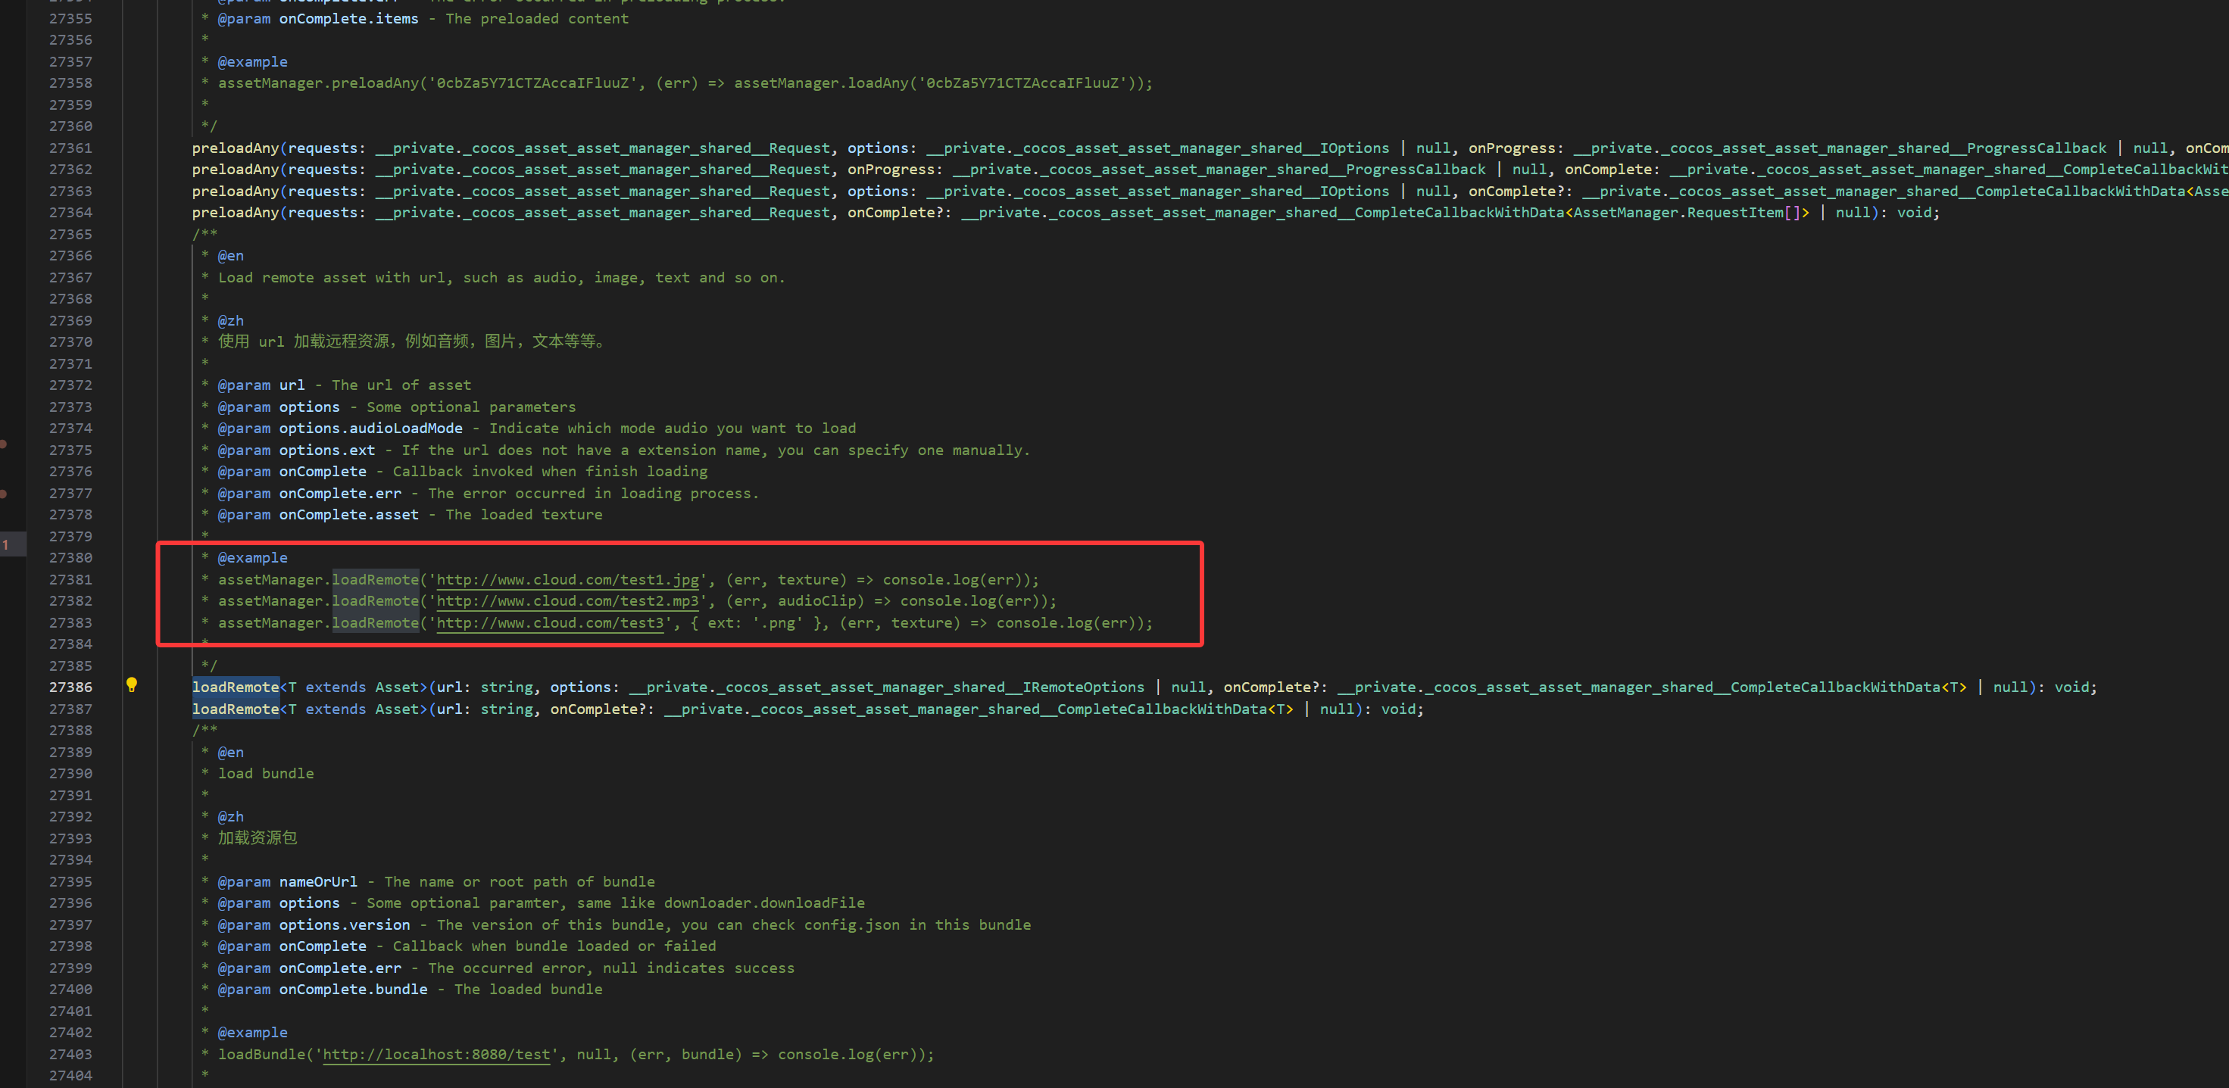Click the highlighted loadRemote on line 27386

[235, 687]
